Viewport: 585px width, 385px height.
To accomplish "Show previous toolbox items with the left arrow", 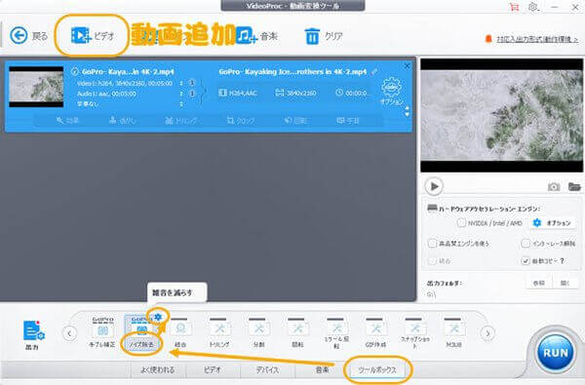I will point(69,333).
